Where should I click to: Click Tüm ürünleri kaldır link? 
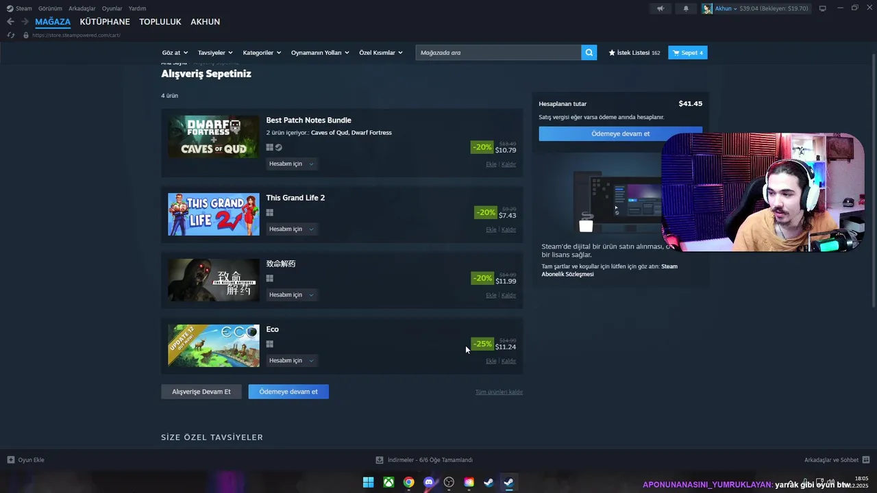pos(499,392)
